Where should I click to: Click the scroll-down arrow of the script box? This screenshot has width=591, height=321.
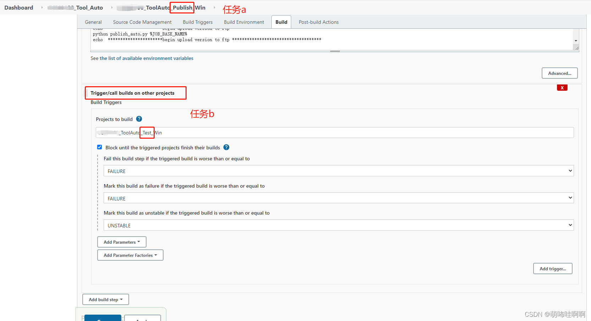tap(575, 40)
